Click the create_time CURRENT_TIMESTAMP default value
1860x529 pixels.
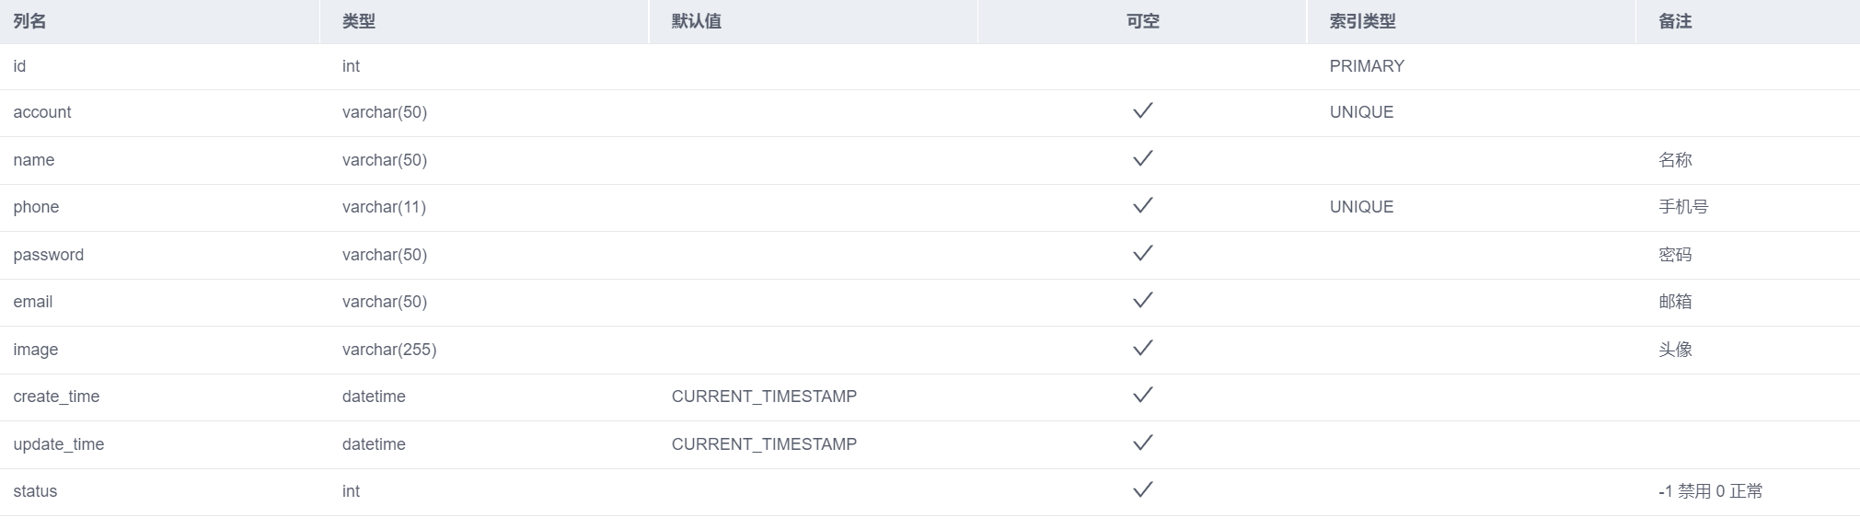point(764,397)
